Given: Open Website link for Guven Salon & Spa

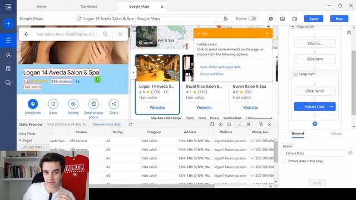Looking at the screenshot, I should [251, 107].
